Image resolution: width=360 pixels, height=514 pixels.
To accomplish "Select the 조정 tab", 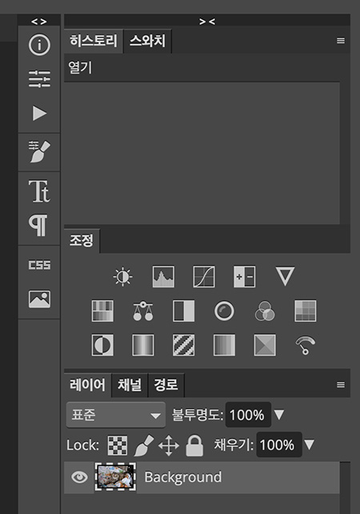I will pyautogui.click(x=82, y=241).
